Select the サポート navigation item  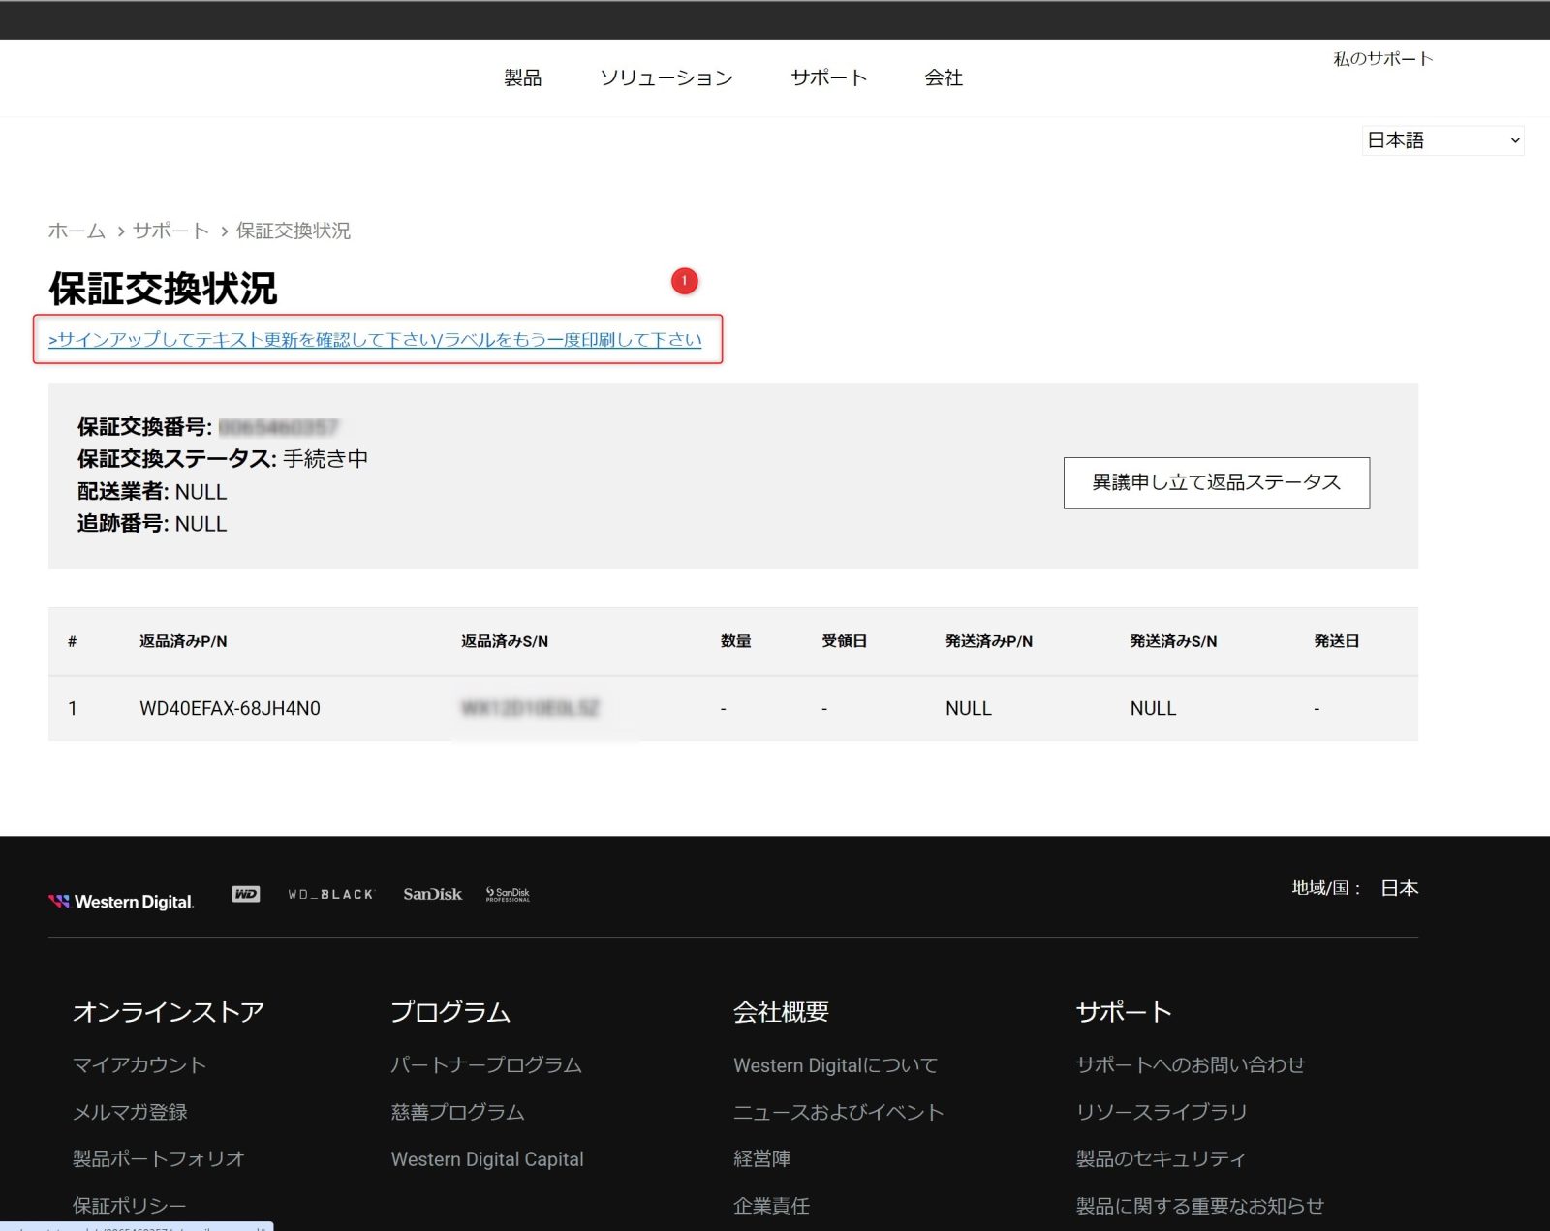828,77
